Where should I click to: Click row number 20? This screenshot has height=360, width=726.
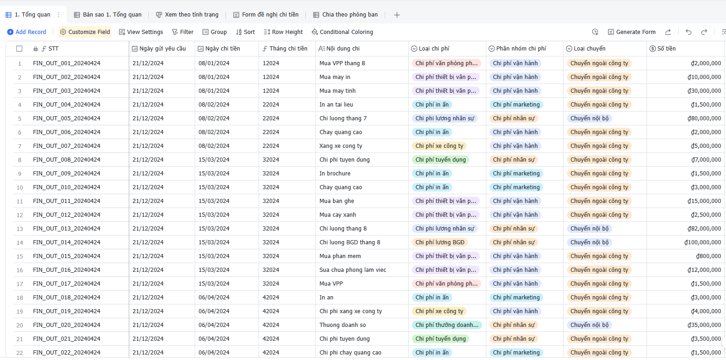tap(20, 325)
